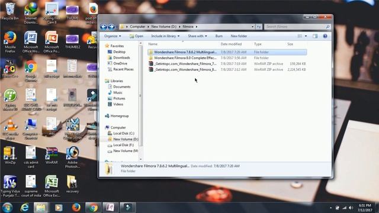Open address bar history dropdown arrow

click(x=252, y=27)
